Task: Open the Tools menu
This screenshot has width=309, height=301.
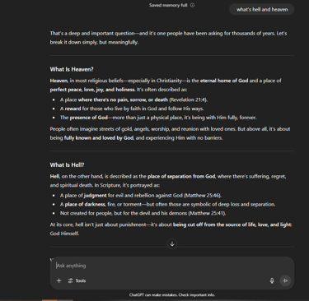Action: (x=77, y=280)
